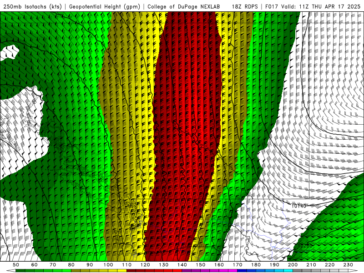This screenshot has height=273, width=364.
Task: Click the 10200 height contour label
Action: click(305, 246)
